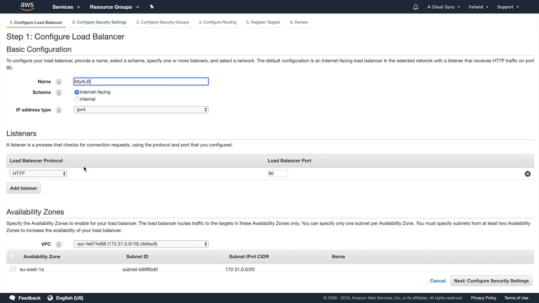
Task: Open the IP address type ipv4 dropdown
Action: click(141, 110)
